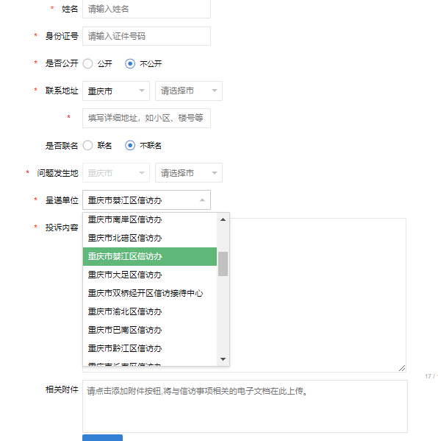Select 重庆市北碚区信访办 from the list
438x441 pixels.
pos(150,239)
